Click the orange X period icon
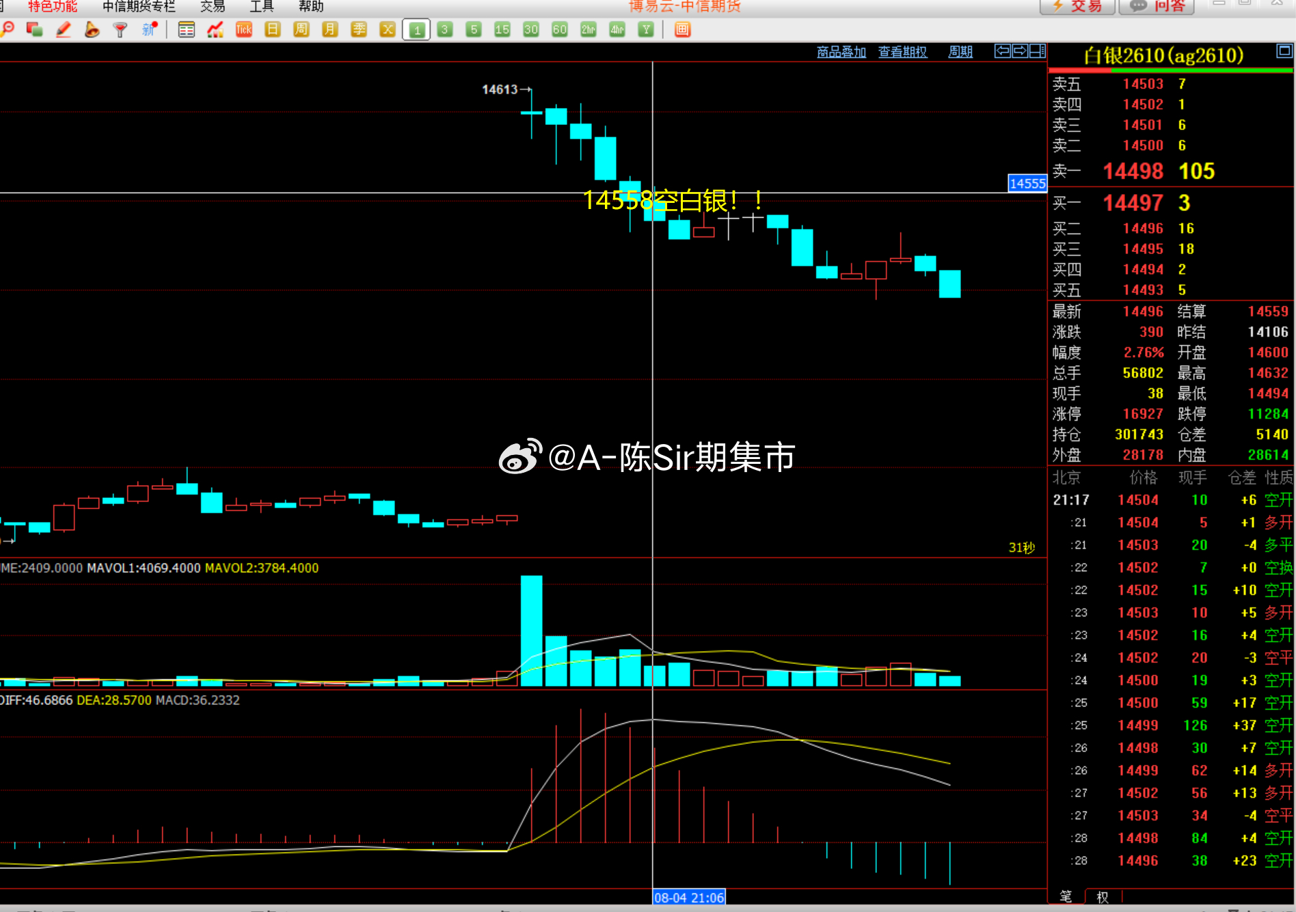This screenshot has height=912, width=1296. click(x=388, y=29)
